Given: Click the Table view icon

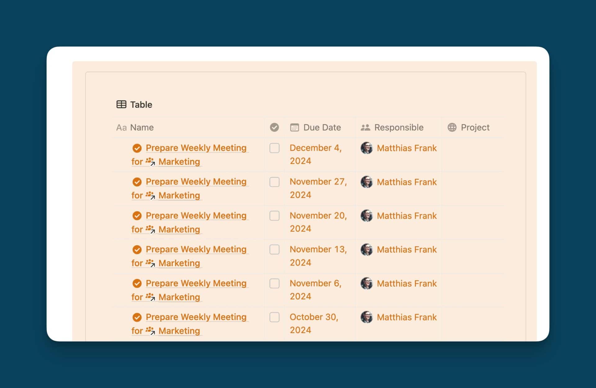Looking at the screenshot, I should point(121,105).
